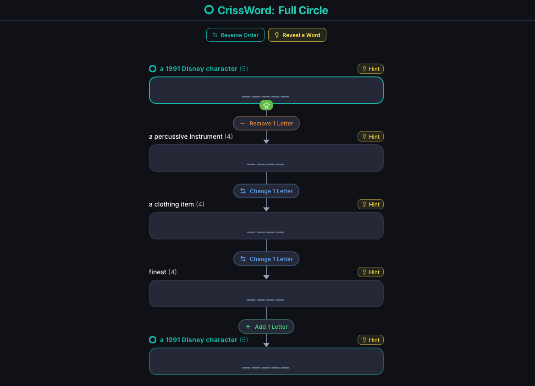Toggle the hint for the percussive instrument clue
This screenshot has height=386, width=535.
point(370,136)
